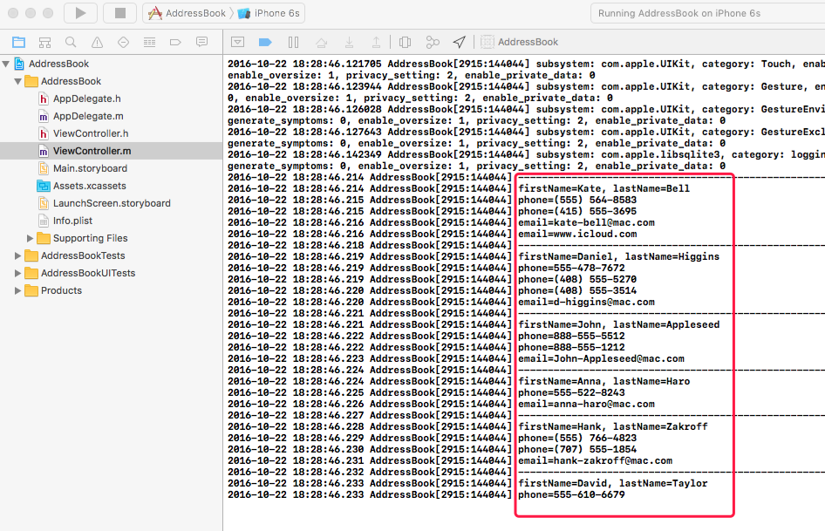
Task: Select the Project navigator folder icon
Action: (x=18, y=42)
